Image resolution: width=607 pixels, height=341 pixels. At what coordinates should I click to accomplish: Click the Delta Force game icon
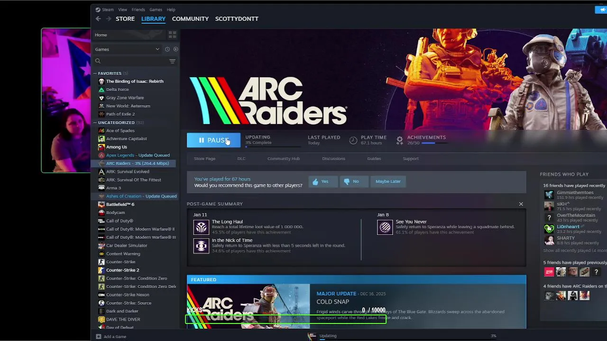(x=101, y=90)
